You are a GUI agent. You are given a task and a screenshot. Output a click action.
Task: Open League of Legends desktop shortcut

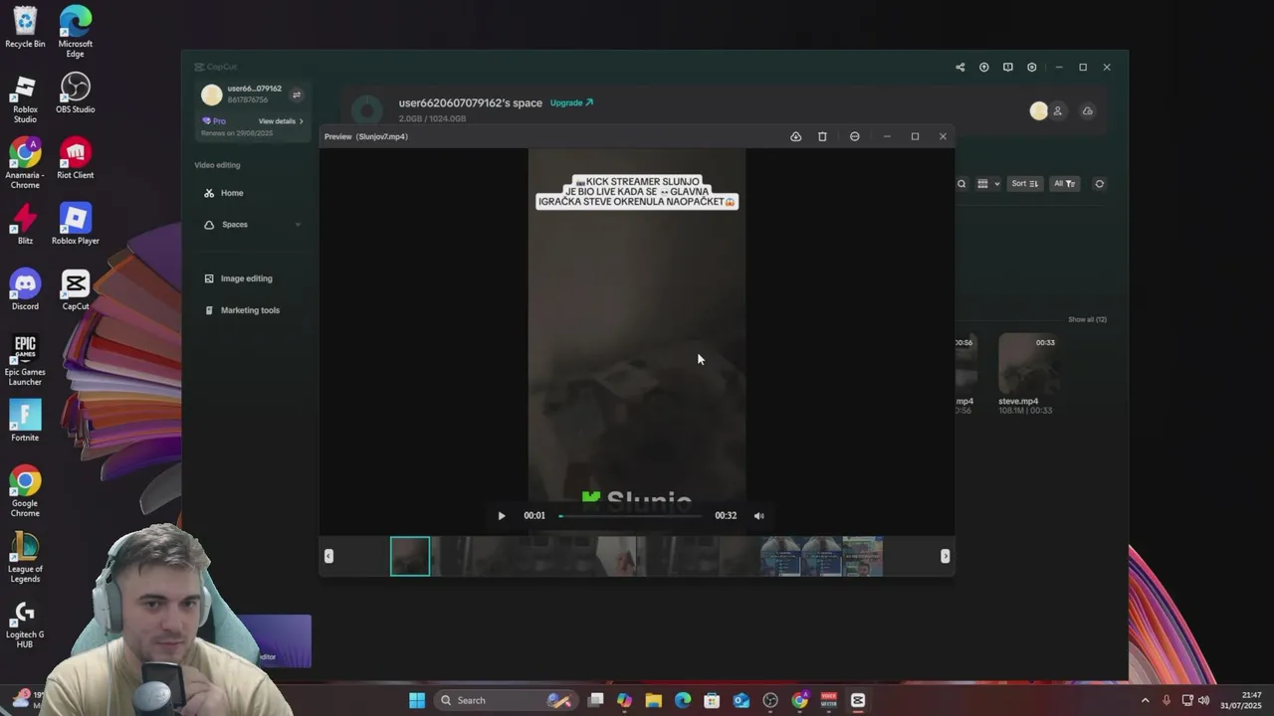(25, 557)
